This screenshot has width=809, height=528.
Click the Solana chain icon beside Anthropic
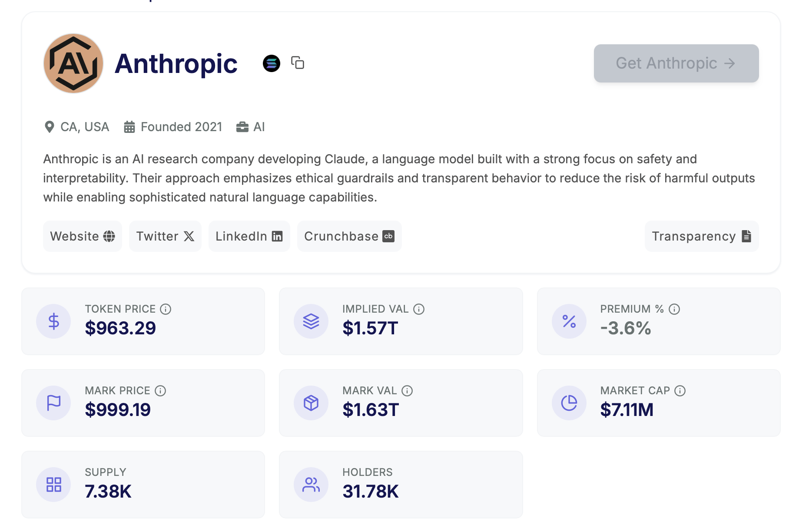click(272, 63)
